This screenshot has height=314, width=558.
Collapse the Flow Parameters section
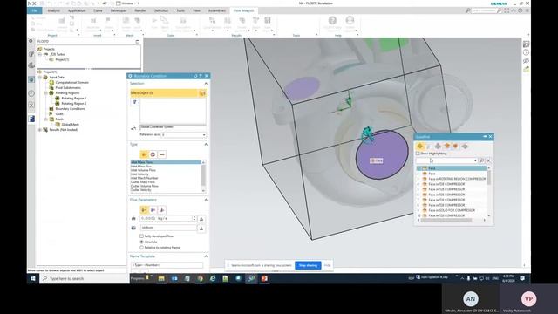pyautogui.click(x=206, y=200)
